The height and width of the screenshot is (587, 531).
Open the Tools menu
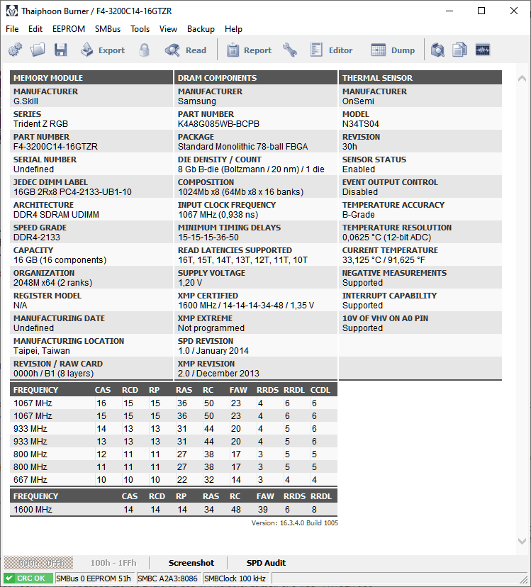click(x=140, y=29)
